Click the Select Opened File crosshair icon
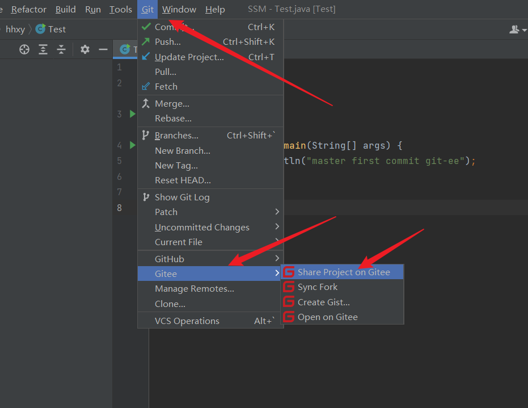The image size is (528, 408). pyautogui.click(x=24, y=49)
